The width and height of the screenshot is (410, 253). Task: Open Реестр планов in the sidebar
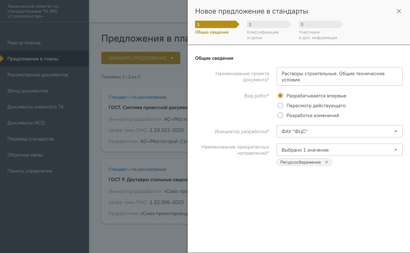(x=24, y=43)
